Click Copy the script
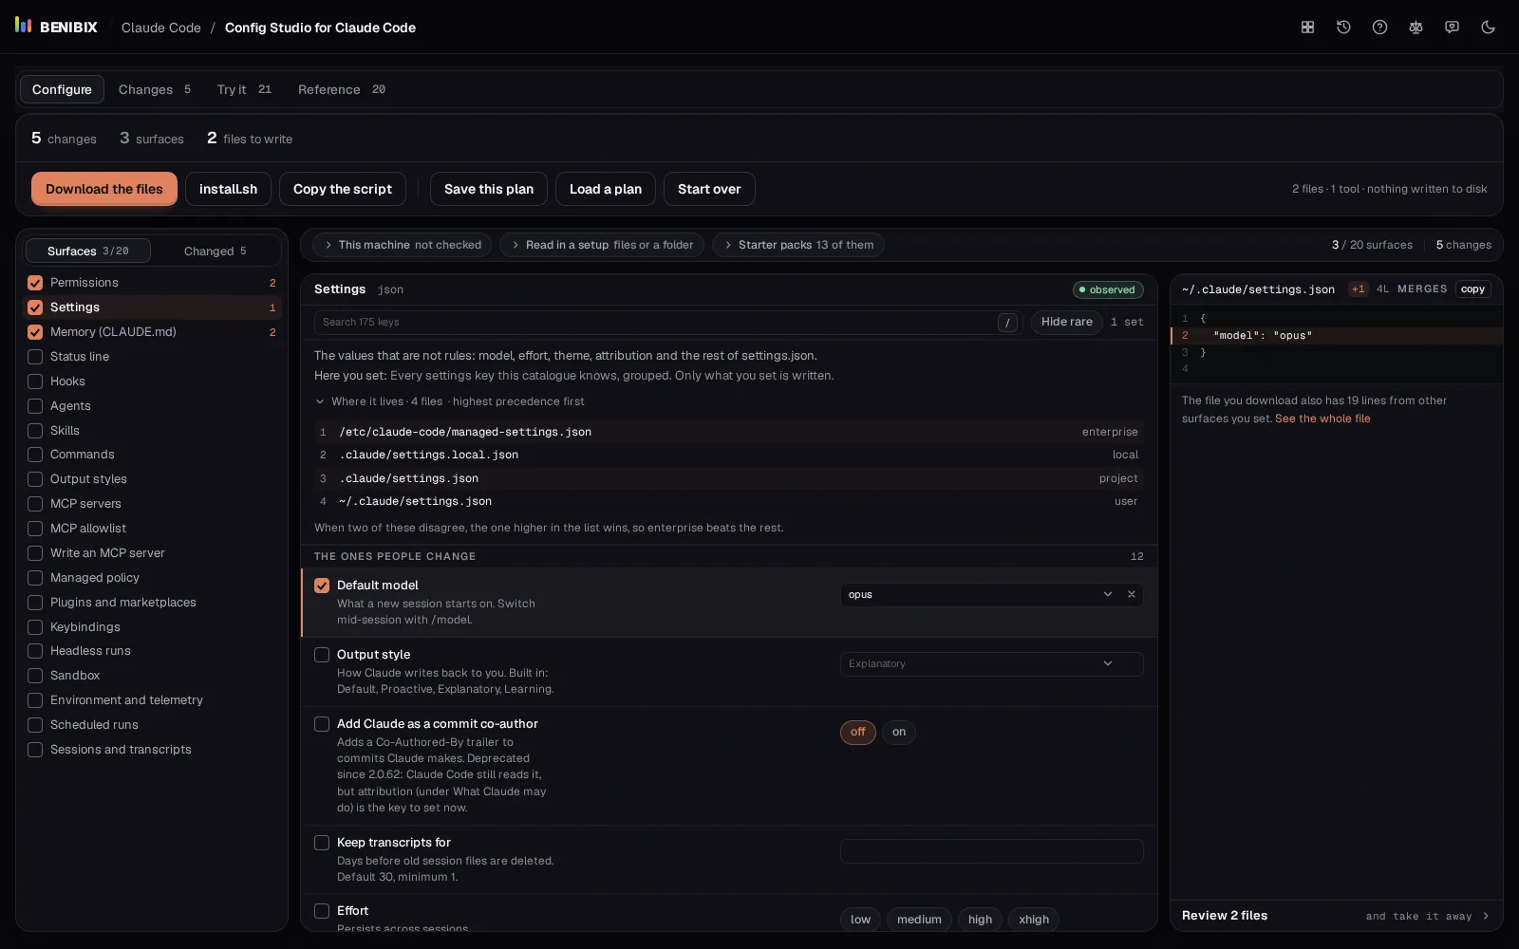 (x=343, y=189)
